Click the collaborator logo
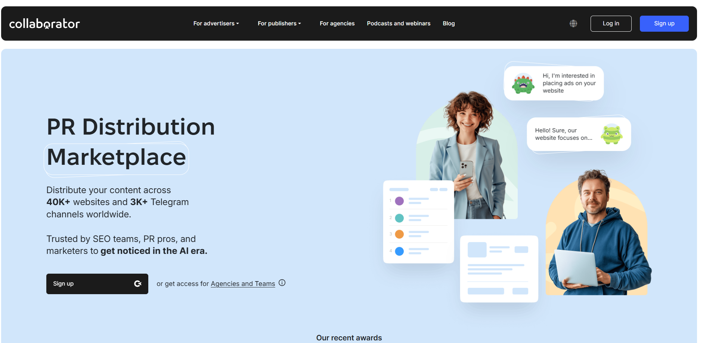This screenshot has width=703, height=343. (44, 23)
